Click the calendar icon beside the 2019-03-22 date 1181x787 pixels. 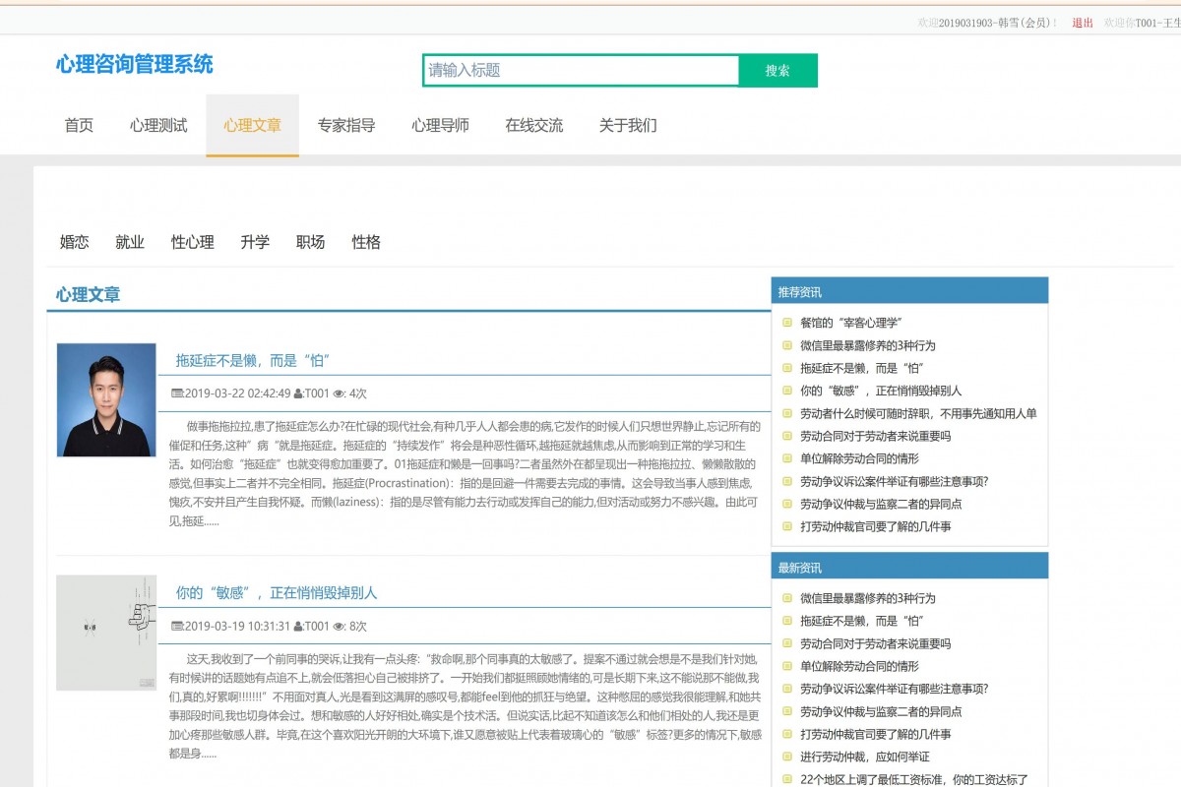[176, 393]
